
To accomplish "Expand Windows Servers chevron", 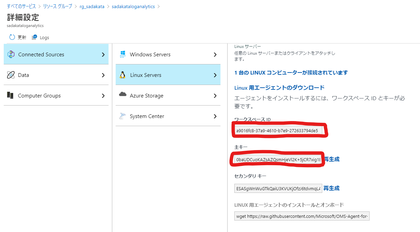I will 215,55.
